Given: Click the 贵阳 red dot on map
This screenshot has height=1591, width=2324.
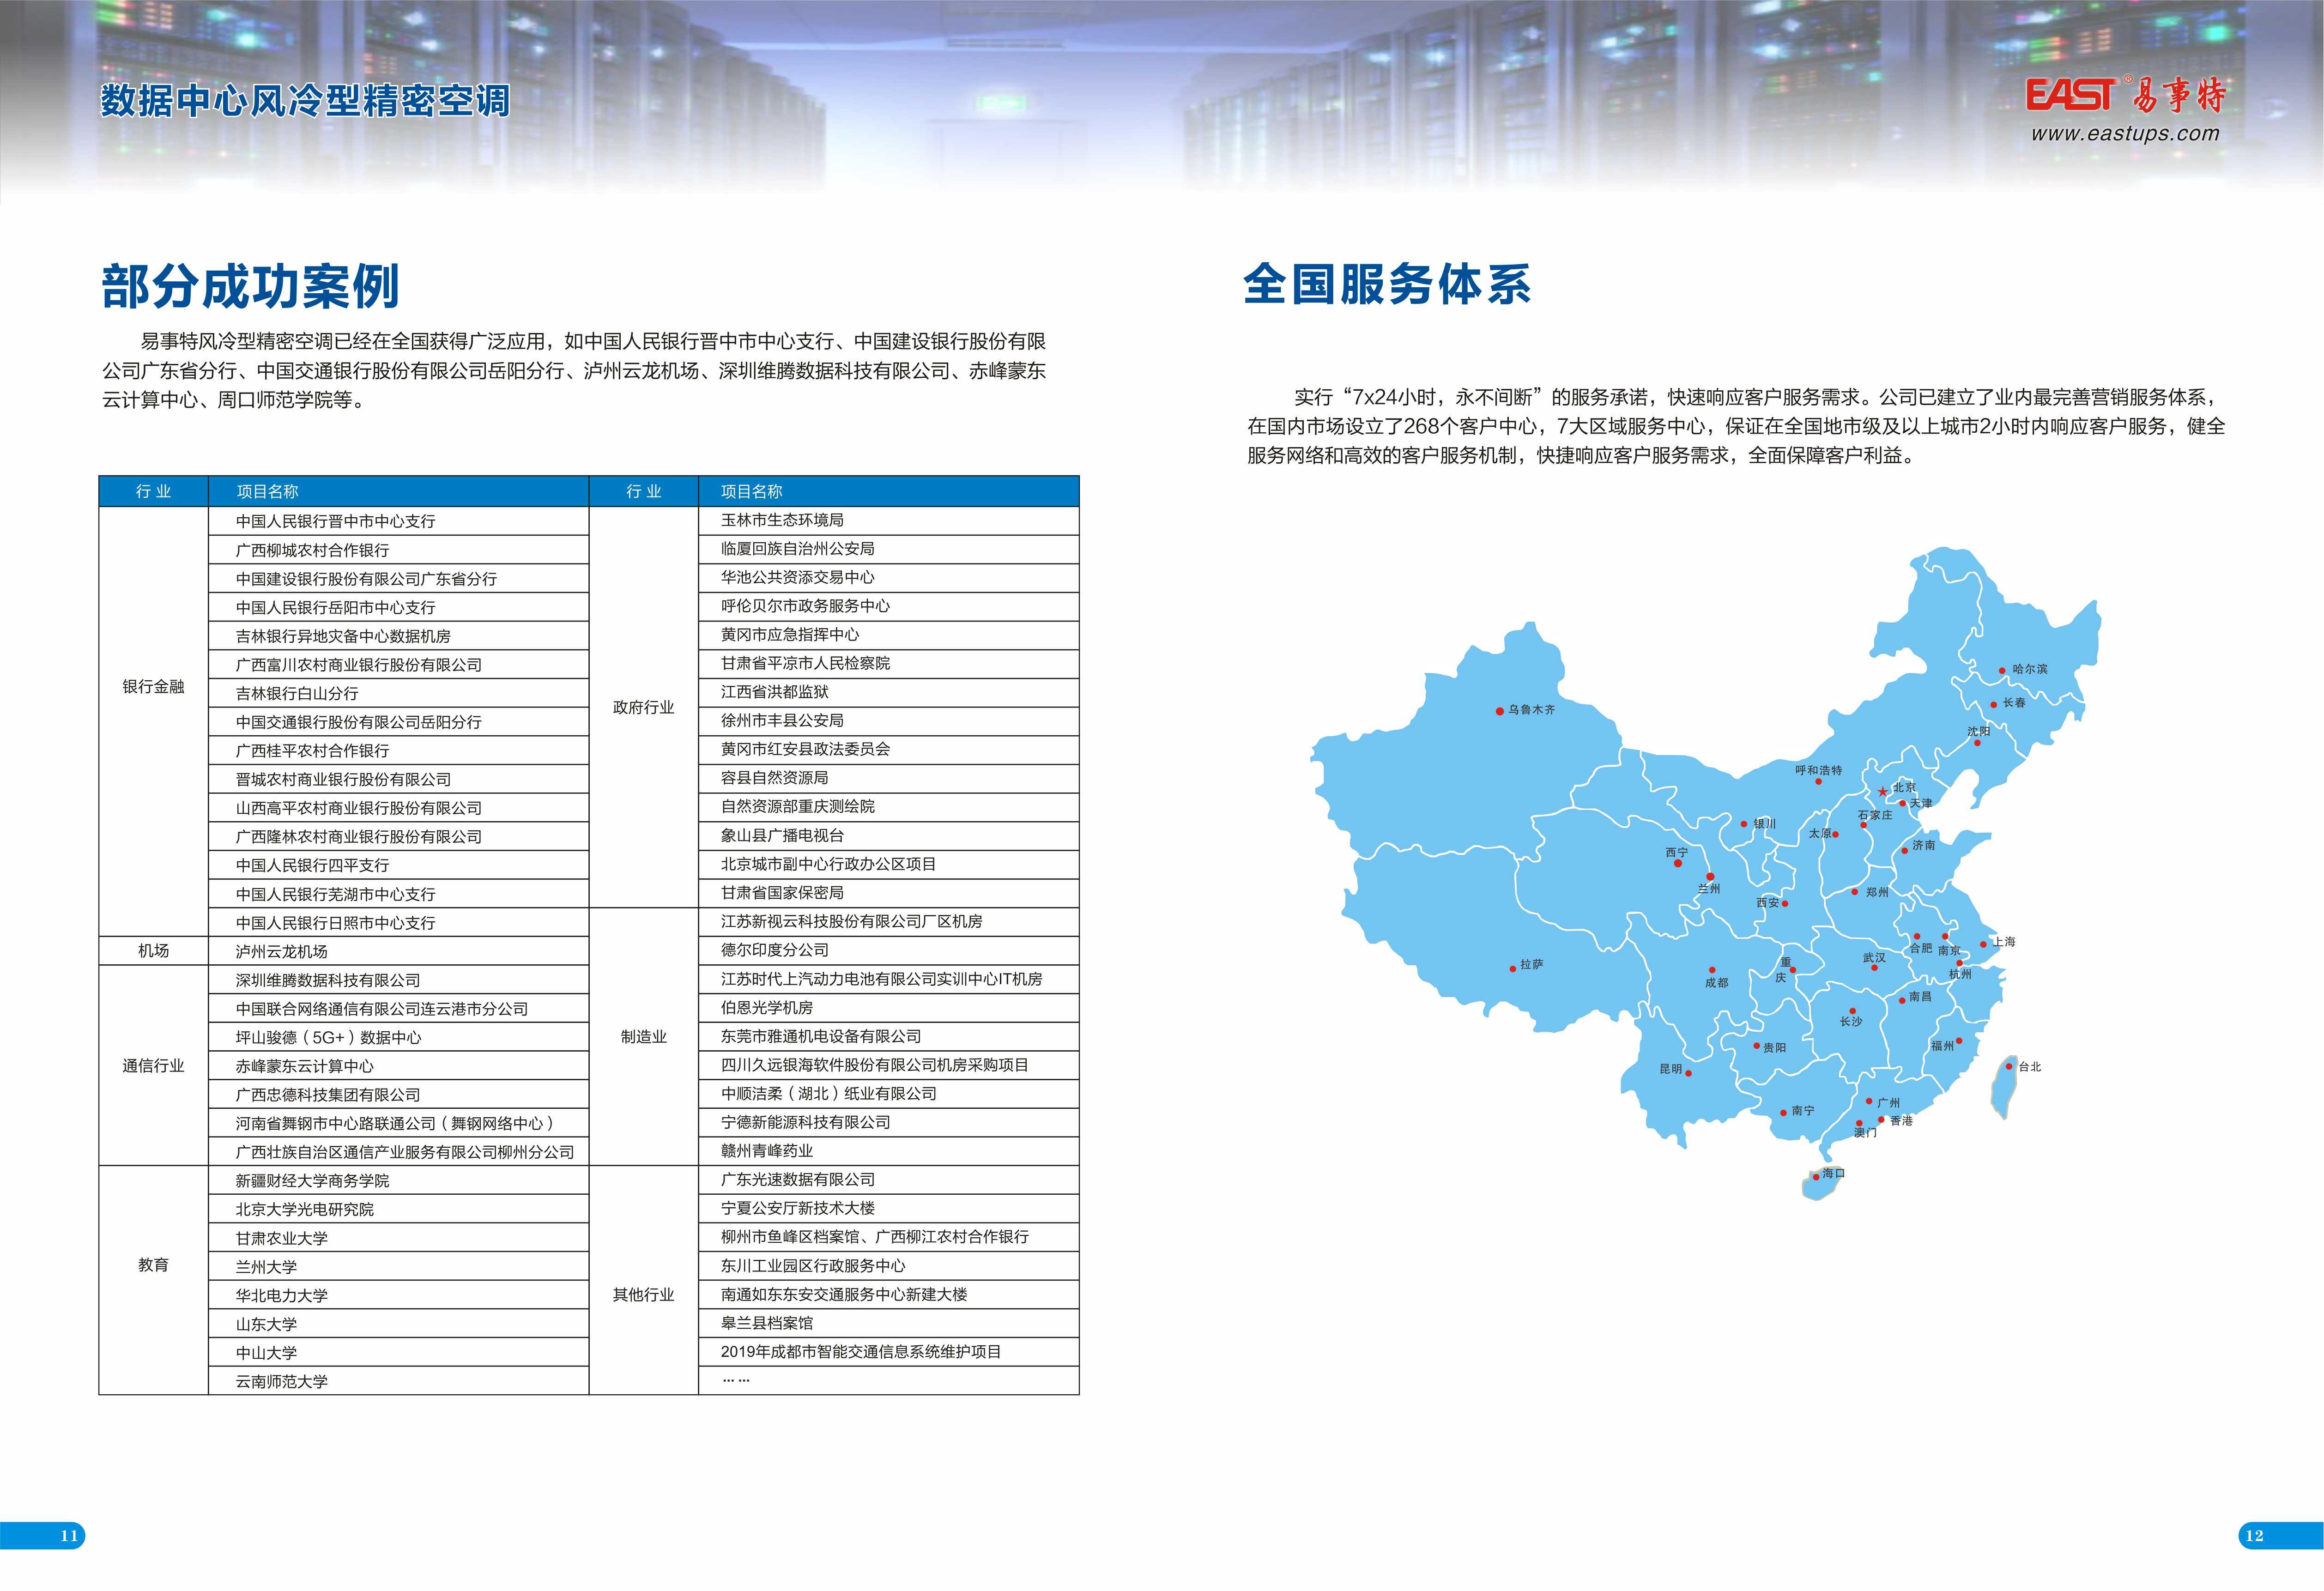Looking at the screenshot, I should (x=1757, y=1046).
